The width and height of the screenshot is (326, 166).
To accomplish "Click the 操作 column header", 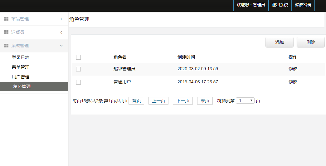I will [293, 57].
